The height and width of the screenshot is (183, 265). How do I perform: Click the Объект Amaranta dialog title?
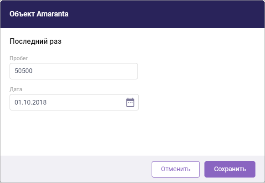[39, 14]
